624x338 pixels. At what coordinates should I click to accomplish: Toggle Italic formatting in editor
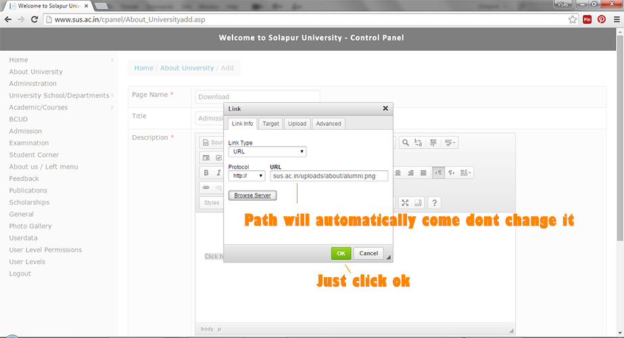click(x=218, y=173)
